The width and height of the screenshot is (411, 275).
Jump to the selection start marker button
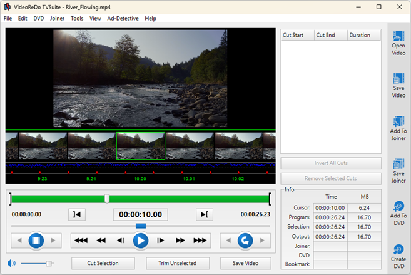77,214
